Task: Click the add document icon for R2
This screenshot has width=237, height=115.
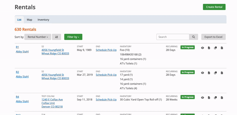Action: (x=209, y=73)
